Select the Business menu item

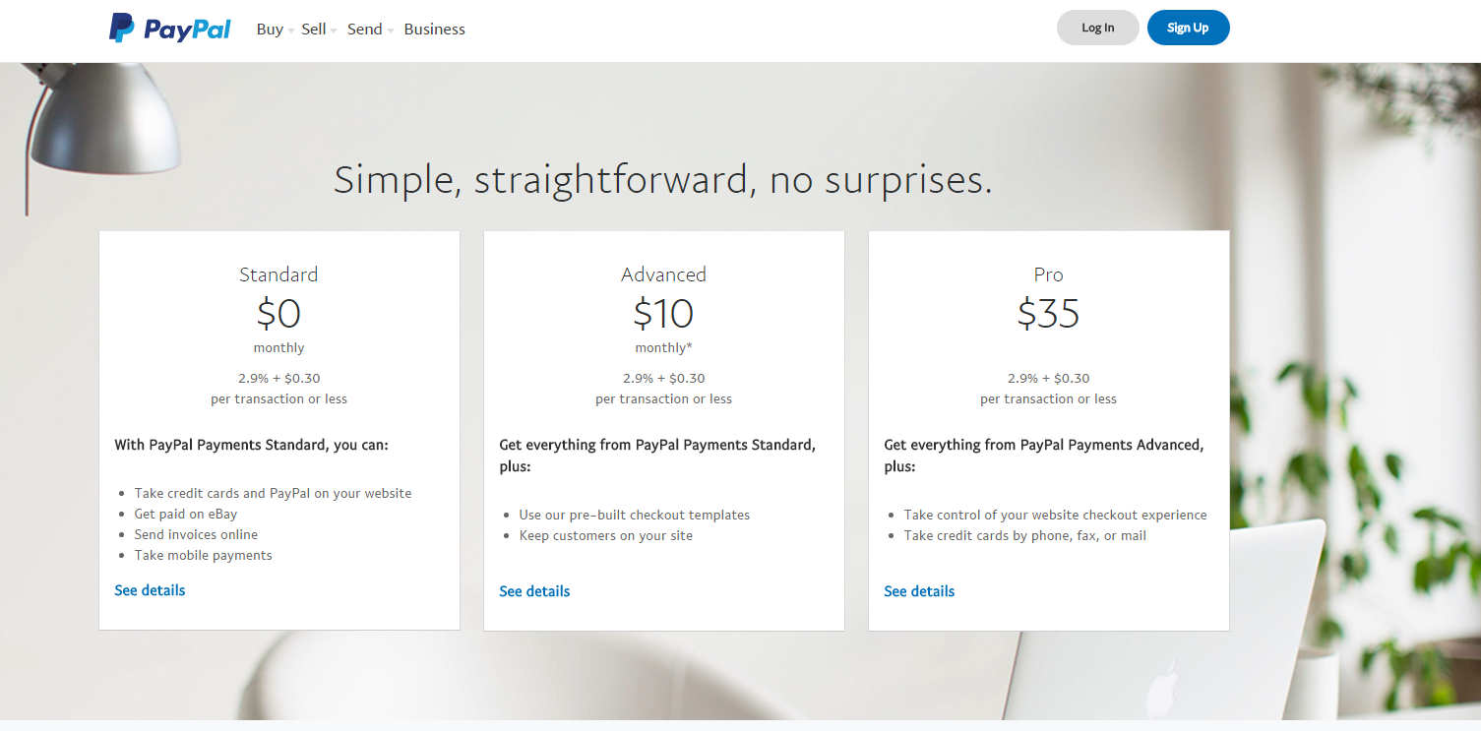point(434,29)
